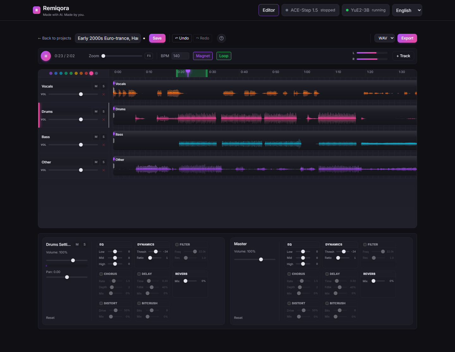Pause playback with the pink transport button
Viewport: 455px width, 352px height.
click(46, 56)
